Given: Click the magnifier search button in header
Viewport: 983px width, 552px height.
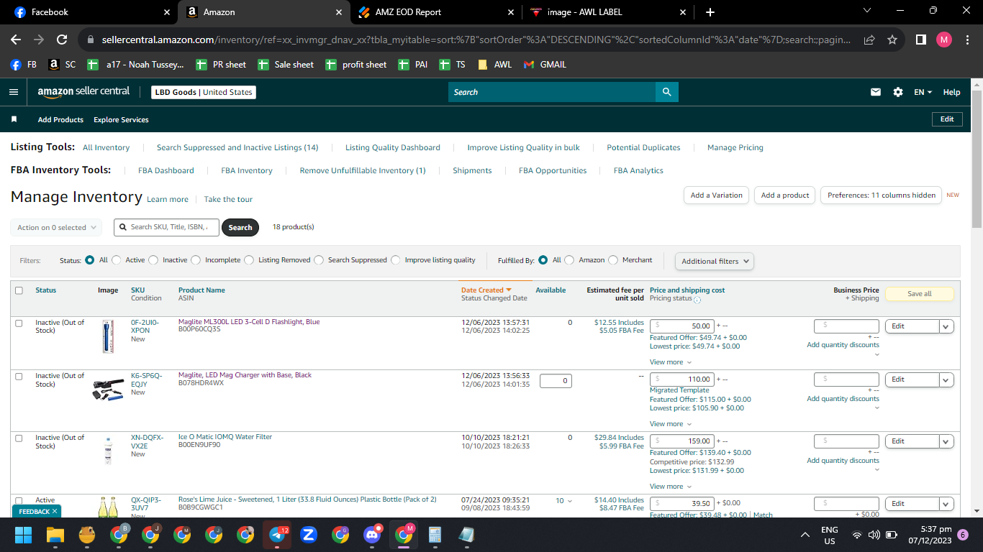Looking at the screenshot, I should point(666,92).
